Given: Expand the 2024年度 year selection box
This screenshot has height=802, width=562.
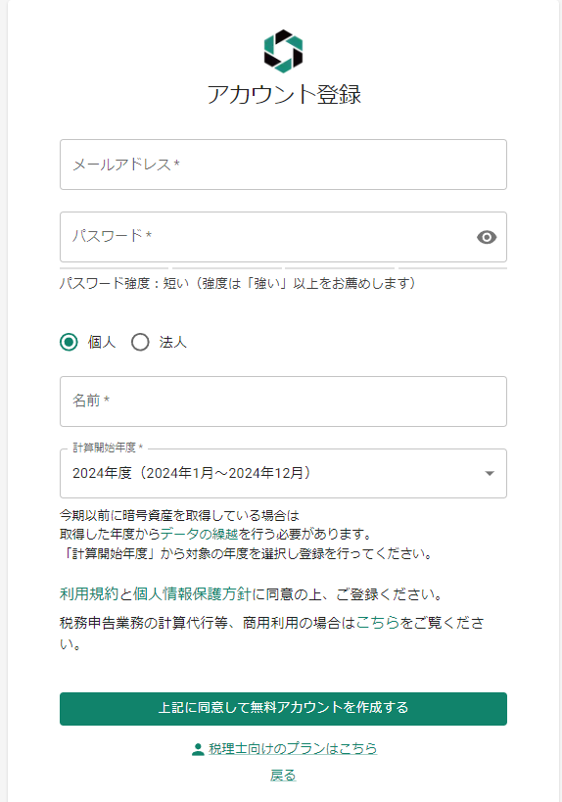Looking at the screenshot, I should click(x=283, y=474).
